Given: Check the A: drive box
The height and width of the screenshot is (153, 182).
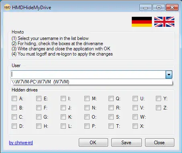Looking at the screenshot, I should click(x=14, y=99).
